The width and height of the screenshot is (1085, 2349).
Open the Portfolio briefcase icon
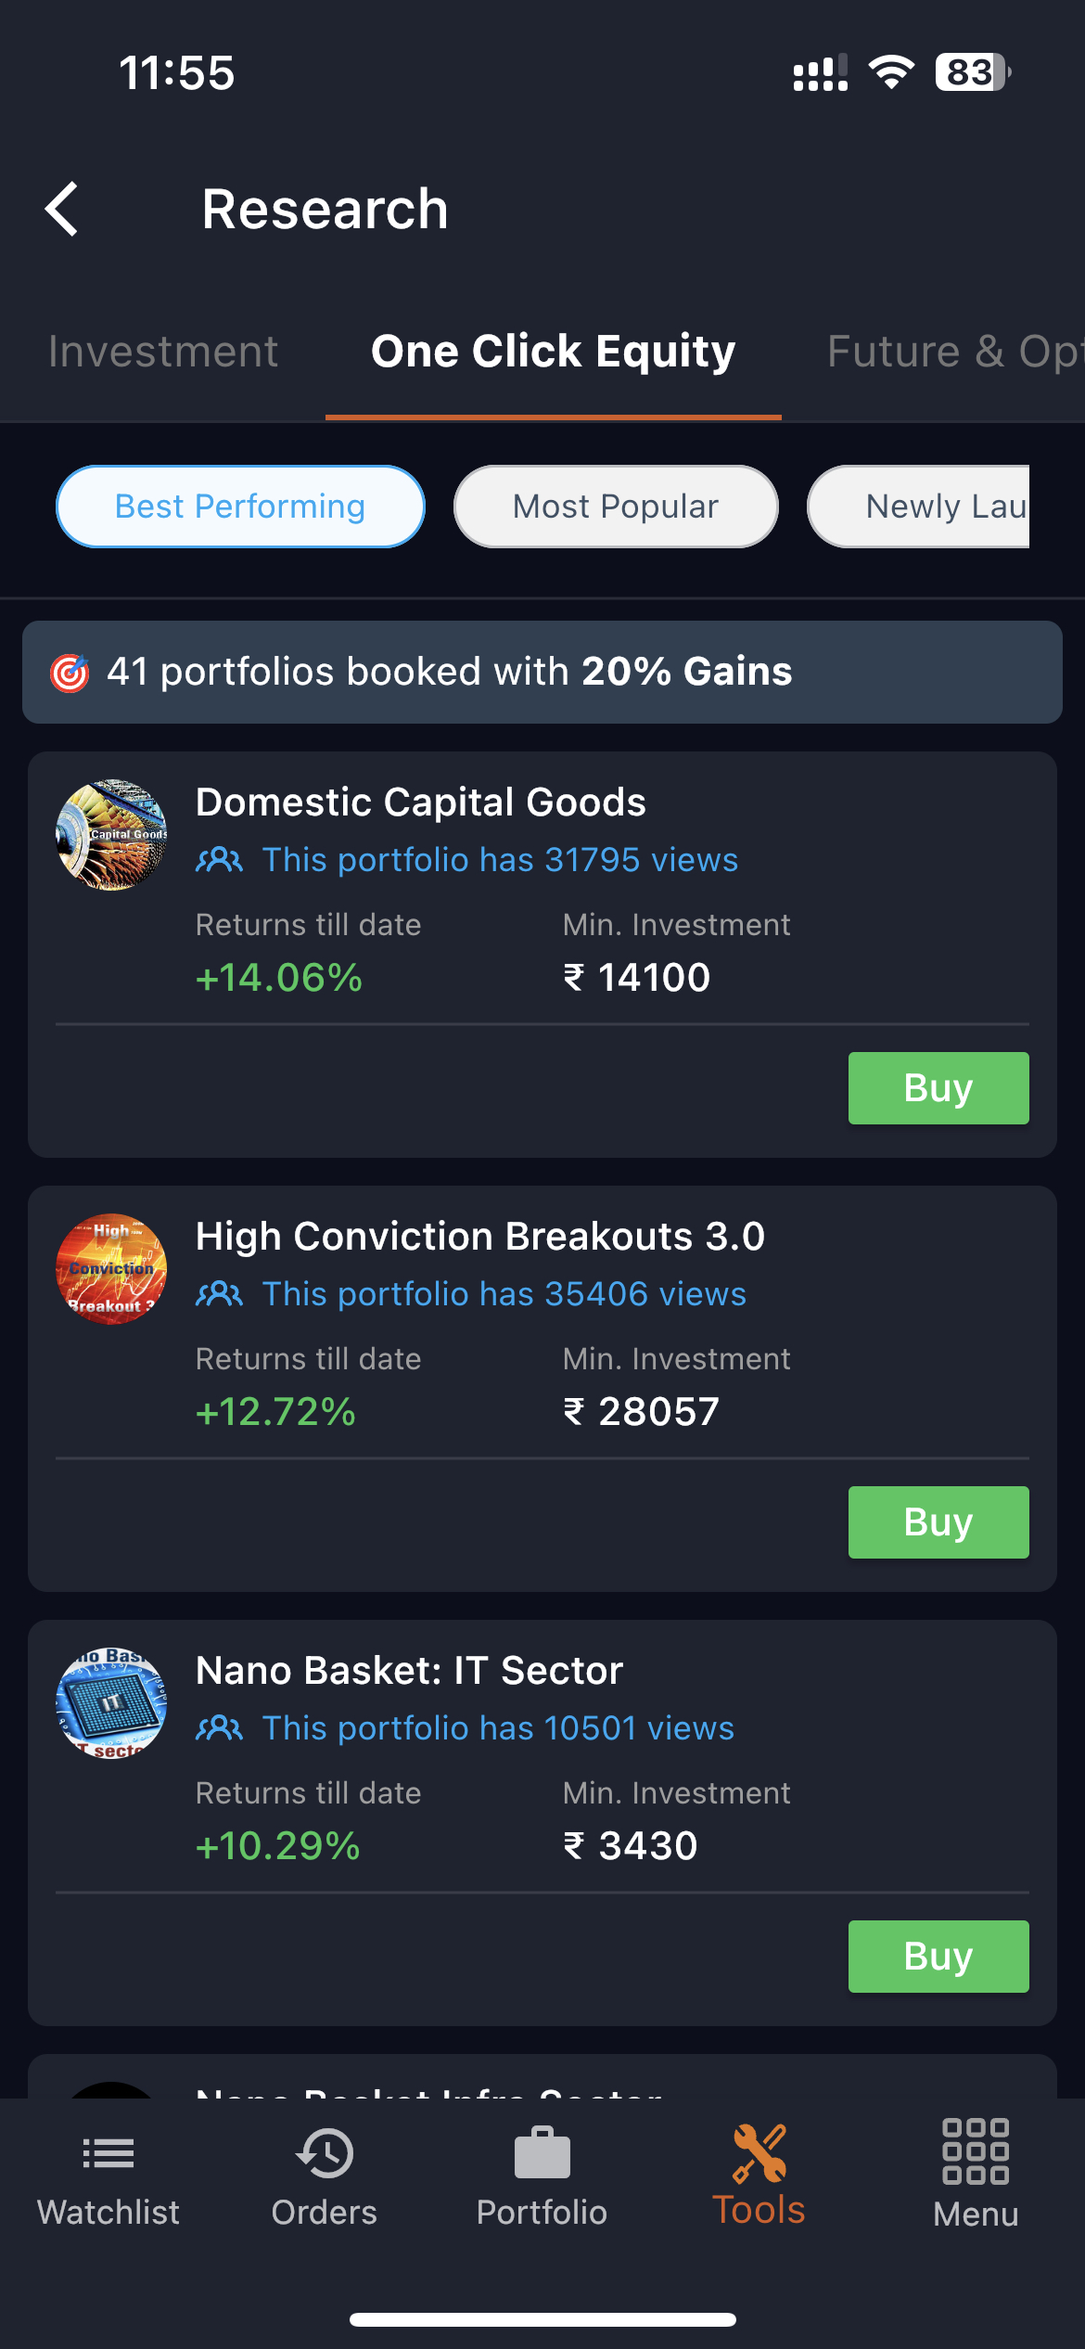(x=542, y=2153)
